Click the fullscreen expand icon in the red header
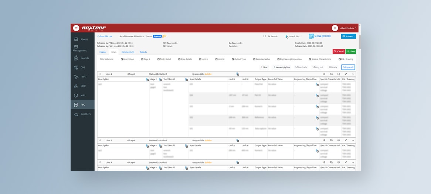The width and height of the screenshot is (431, 194). tap(335, 28)
